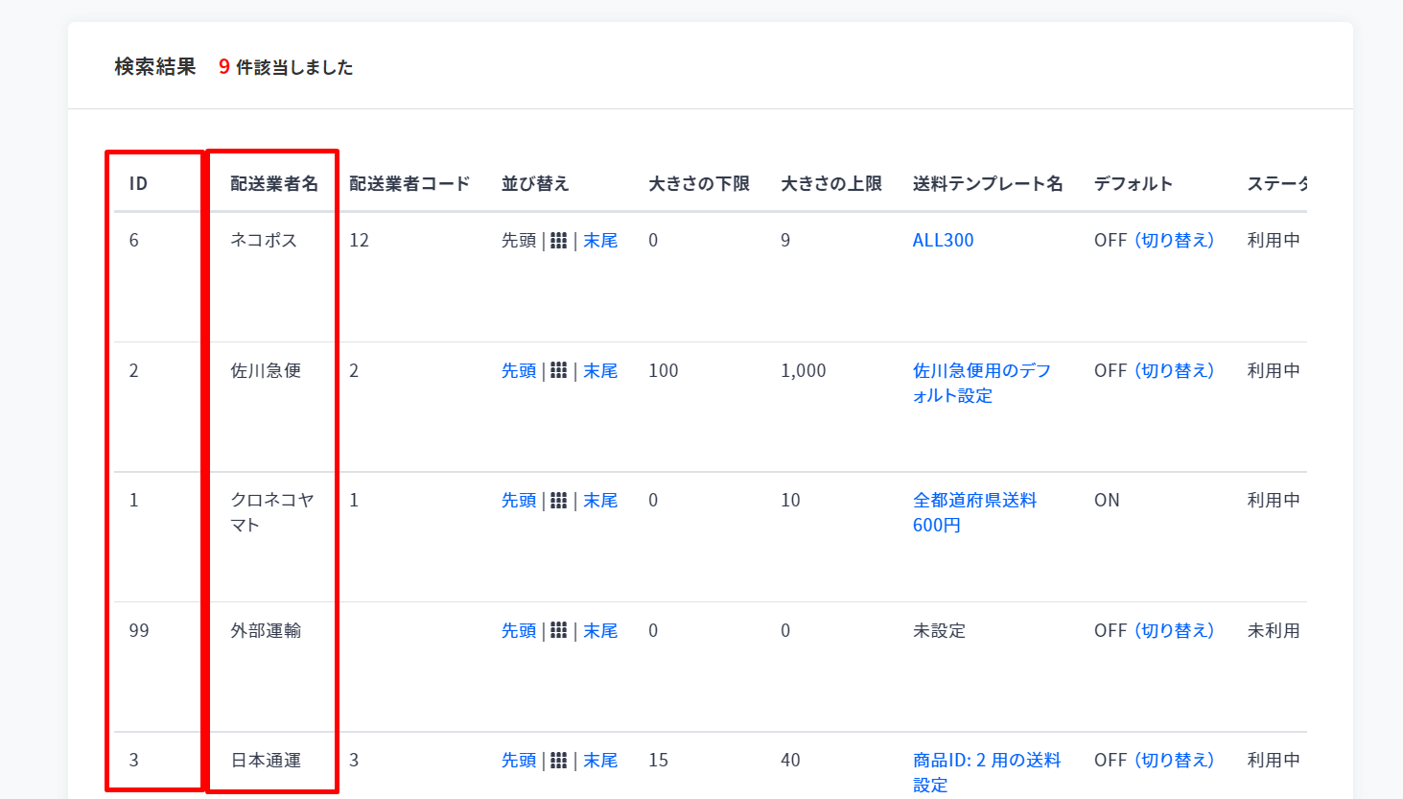This screenshot has height=799, width=1403.
Task: Select the クロネコヤマト carrier name cell
Action: (272, 512)
